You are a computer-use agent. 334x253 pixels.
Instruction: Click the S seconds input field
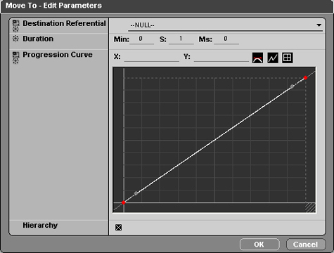181,39
